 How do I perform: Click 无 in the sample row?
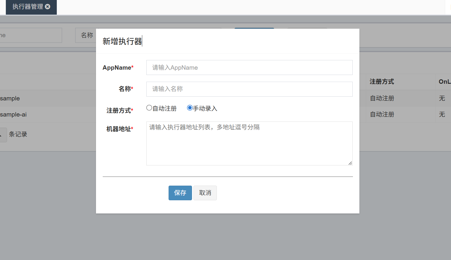pyautogui.click(x=442, y=98)
